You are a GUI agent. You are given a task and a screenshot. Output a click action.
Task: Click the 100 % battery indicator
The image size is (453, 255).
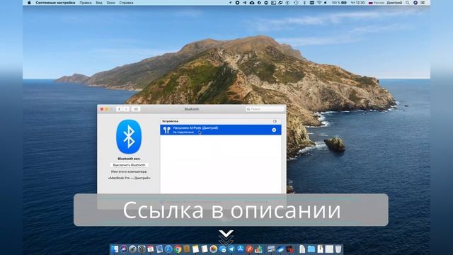(x=339, y=3)
